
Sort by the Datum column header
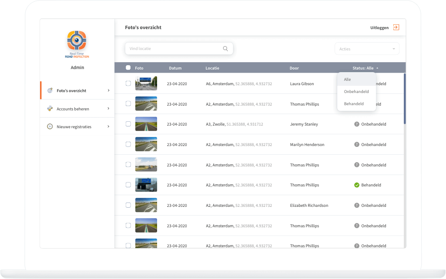175,68
